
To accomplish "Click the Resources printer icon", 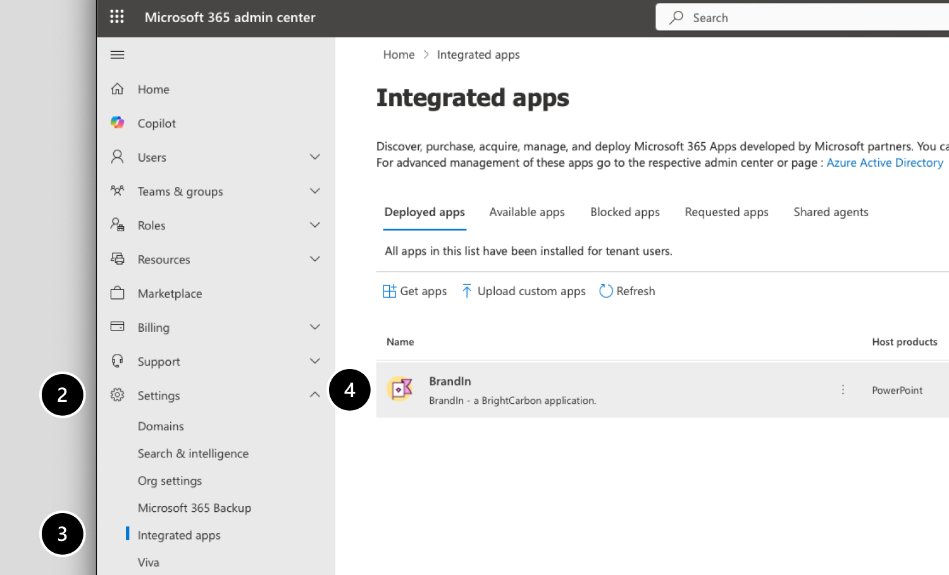I will (x=117, y=258).
